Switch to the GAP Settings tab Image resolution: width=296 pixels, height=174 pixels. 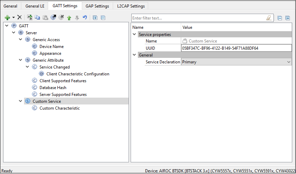(97, 6)
